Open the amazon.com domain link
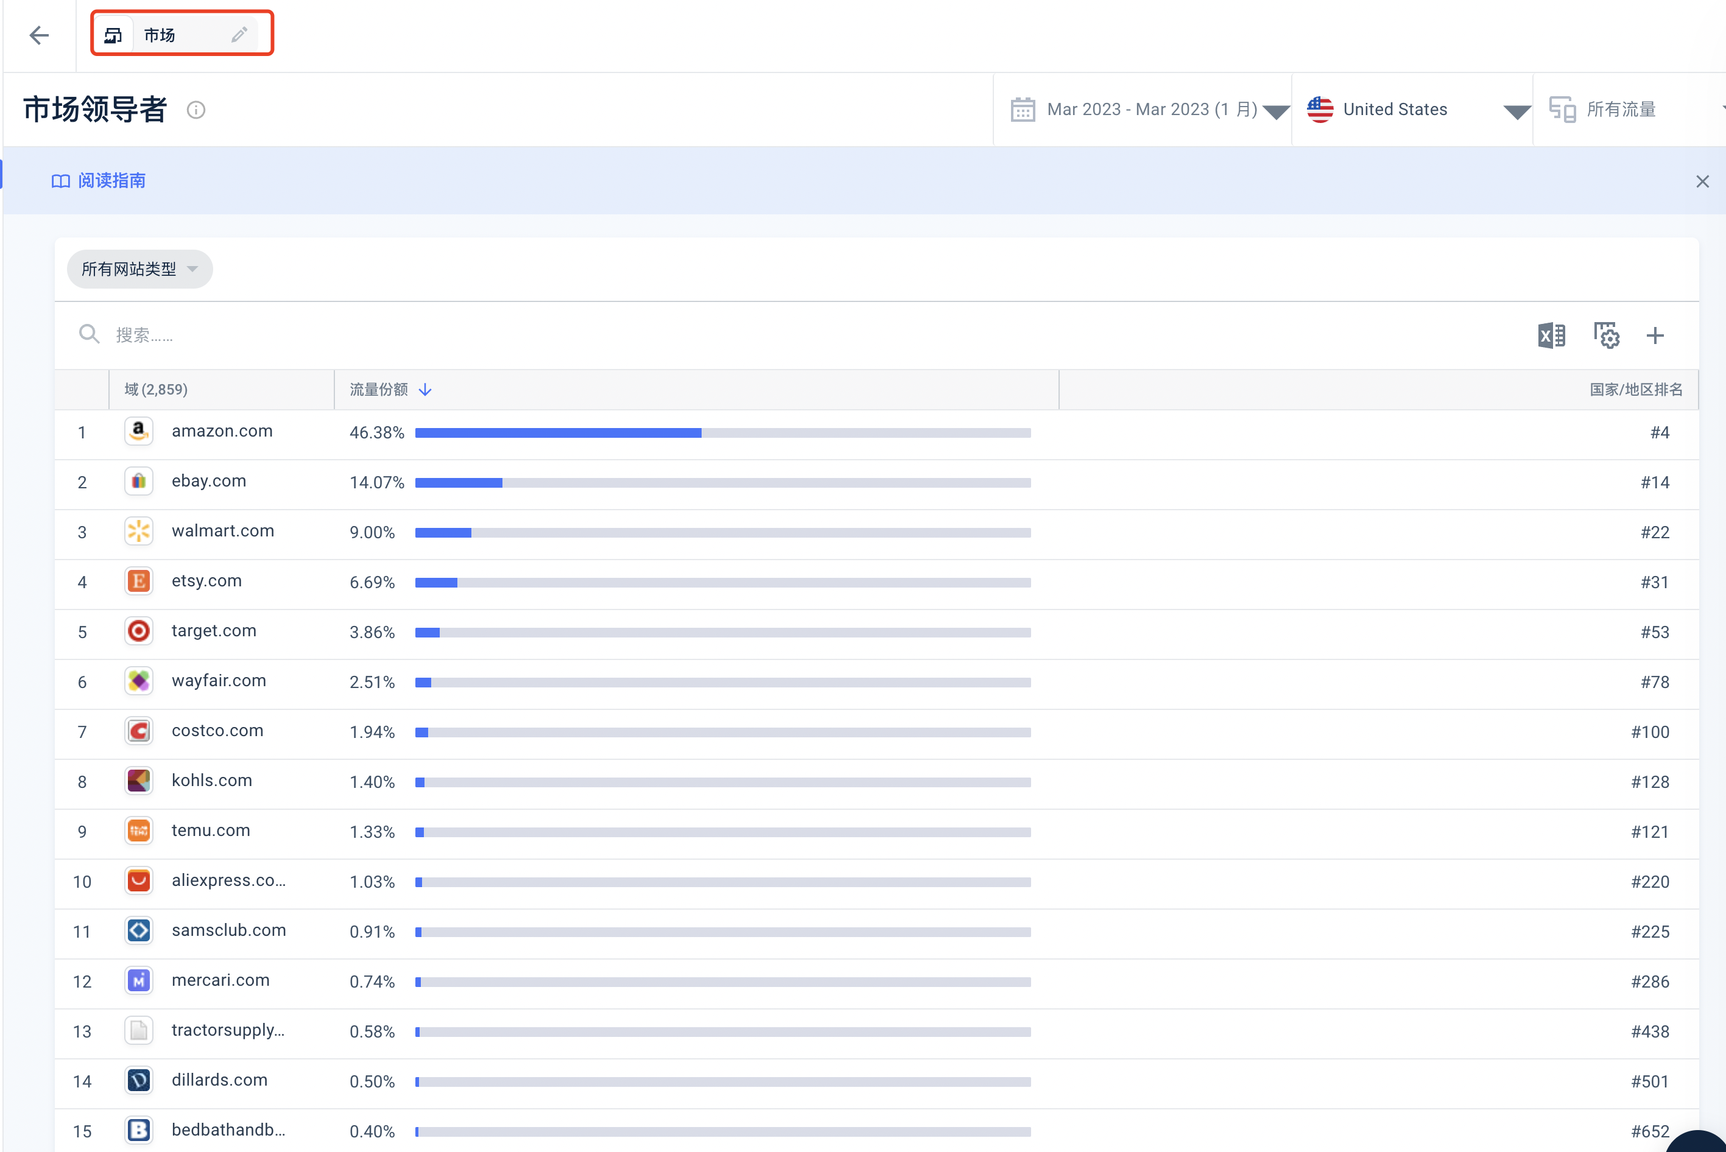 (x=222, y=431)
